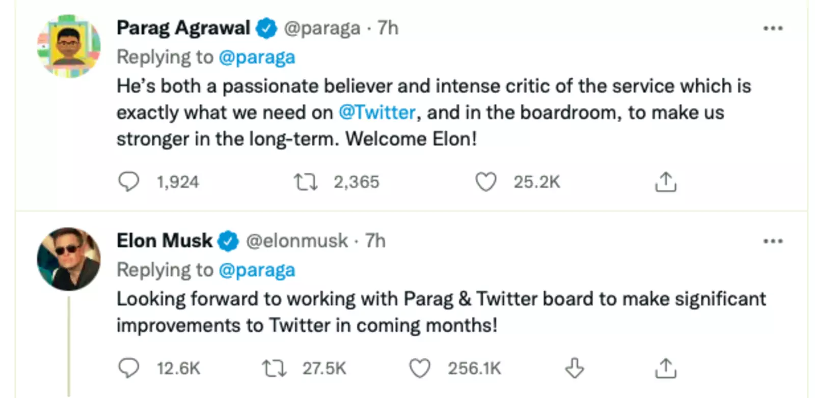This screenshot has width=815, height=398.
Task: Retweet Elon Musk's tweet
Action: (274, 368)
